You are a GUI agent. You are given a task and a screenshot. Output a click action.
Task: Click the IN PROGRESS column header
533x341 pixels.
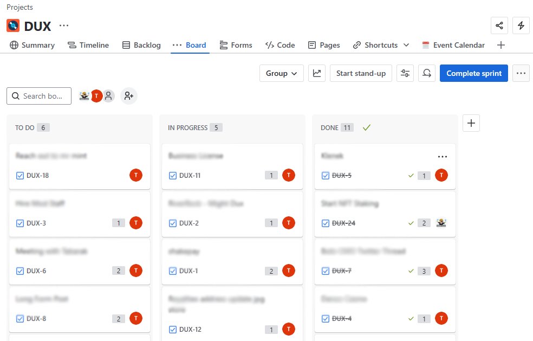tap(187, 127)
